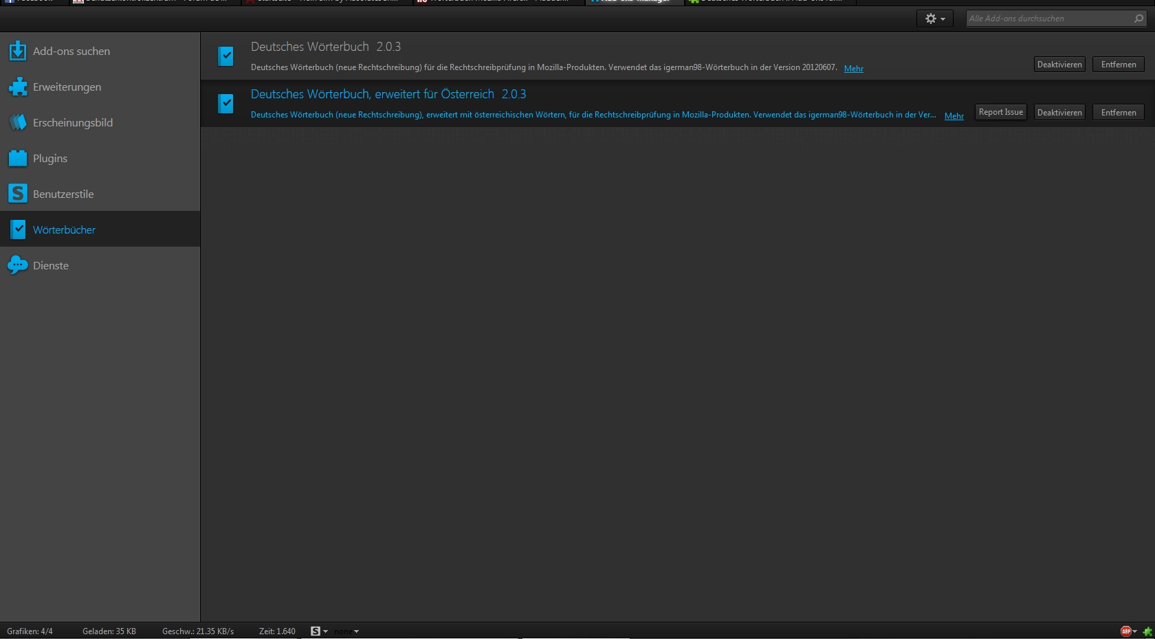
Task: Open the Benutzerstile Stylish icon
Action: pyautogui.click(x=18, y=194)
